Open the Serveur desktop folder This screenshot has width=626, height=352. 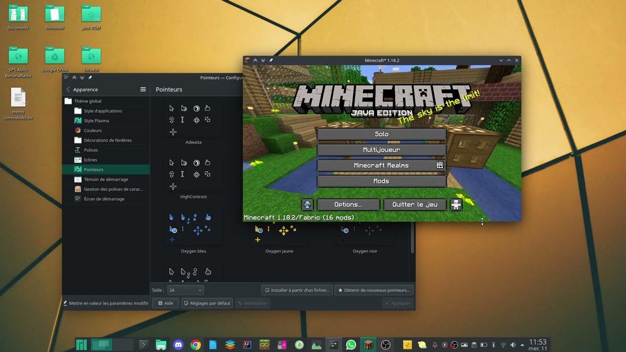coord(91,60)
